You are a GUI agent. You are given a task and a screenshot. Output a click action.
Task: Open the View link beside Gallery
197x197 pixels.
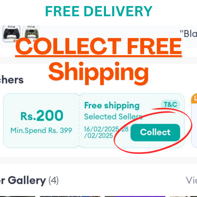(191, 180)
